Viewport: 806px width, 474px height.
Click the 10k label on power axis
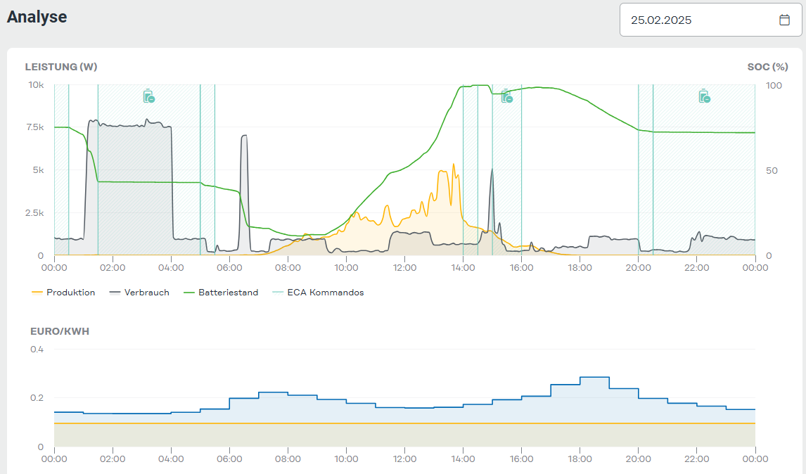36,84
